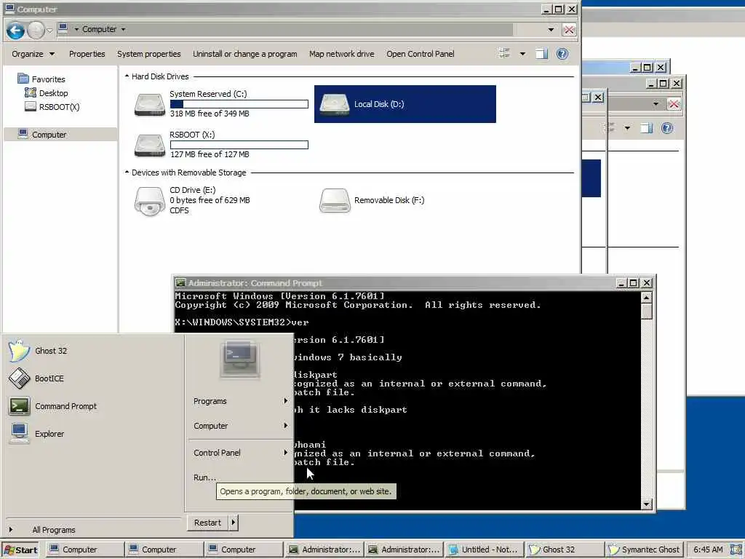Image resolution: width=745 pixels, height=559 pixels.
Task: Open the Organize menu
Action: (33, 54)
